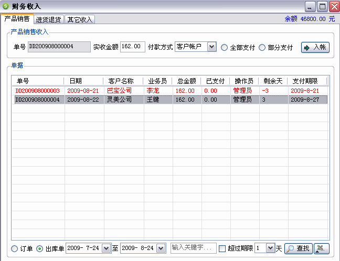
Task: Click salesperson 王键 cell
Action: [153, 100]
